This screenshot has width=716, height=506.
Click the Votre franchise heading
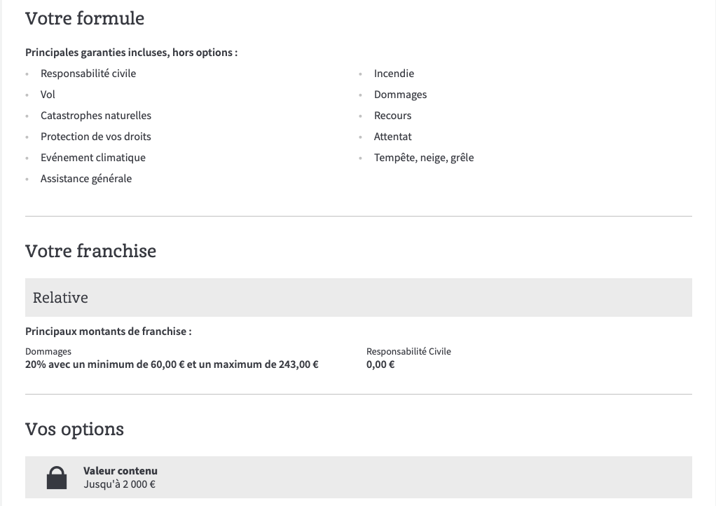[x=91, y=251]
